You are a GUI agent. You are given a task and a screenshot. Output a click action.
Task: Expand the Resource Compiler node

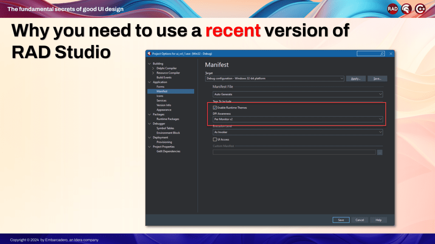click(x=153, y=73)
